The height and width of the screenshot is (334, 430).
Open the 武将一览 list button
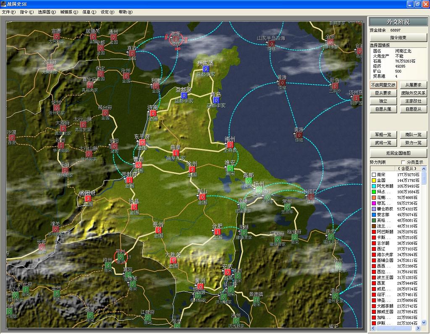click(x=383, y=143)
